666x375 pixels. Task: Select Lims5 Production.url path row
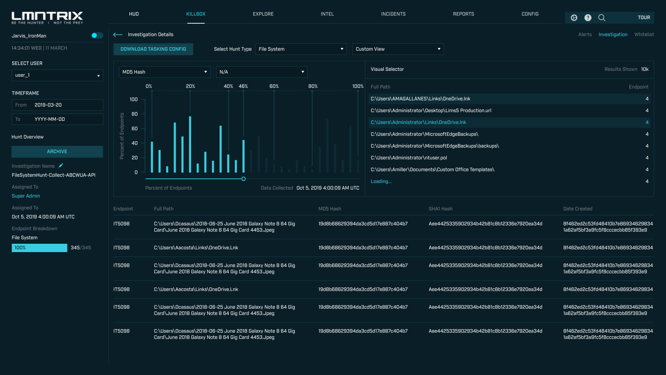(x=509, y=110)
